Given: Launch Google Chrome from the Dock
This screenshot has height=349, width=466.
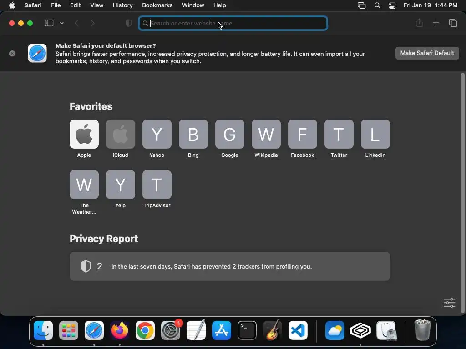Looking at the screenshot, I should [145, 330].
